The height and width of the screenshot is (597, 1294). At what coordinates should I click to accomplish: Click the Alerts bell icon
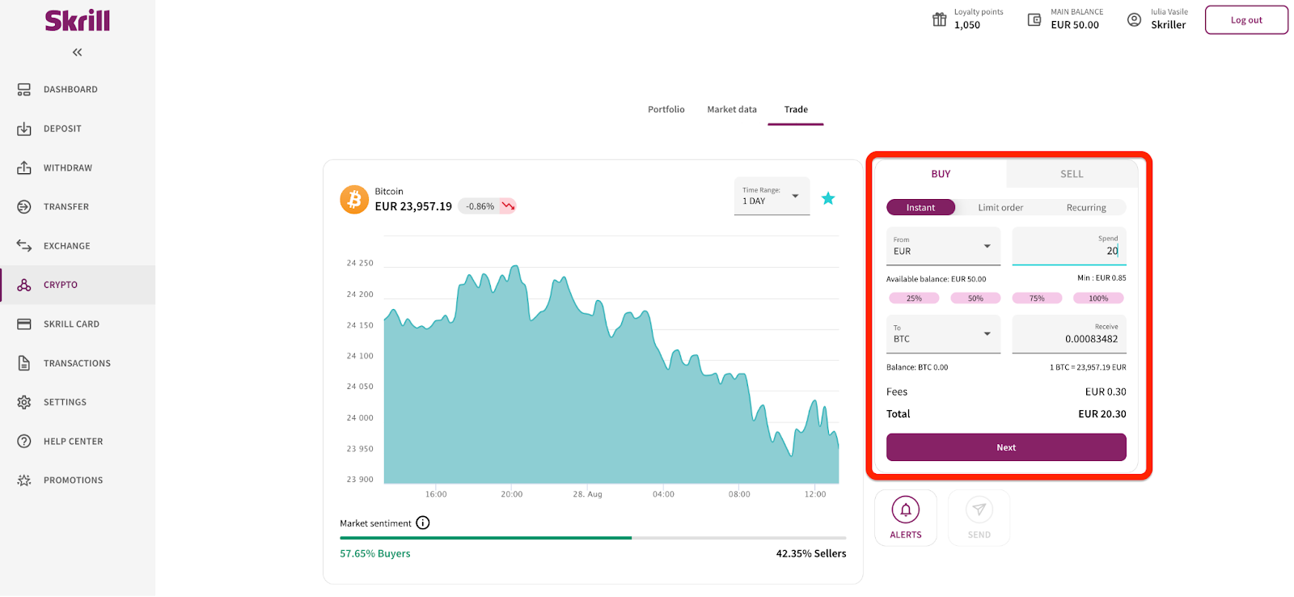pos(906,510)
